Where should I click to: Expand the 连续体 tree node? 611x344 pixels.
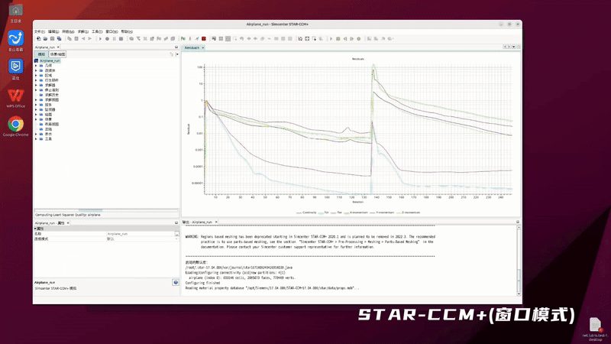(36, 70)
